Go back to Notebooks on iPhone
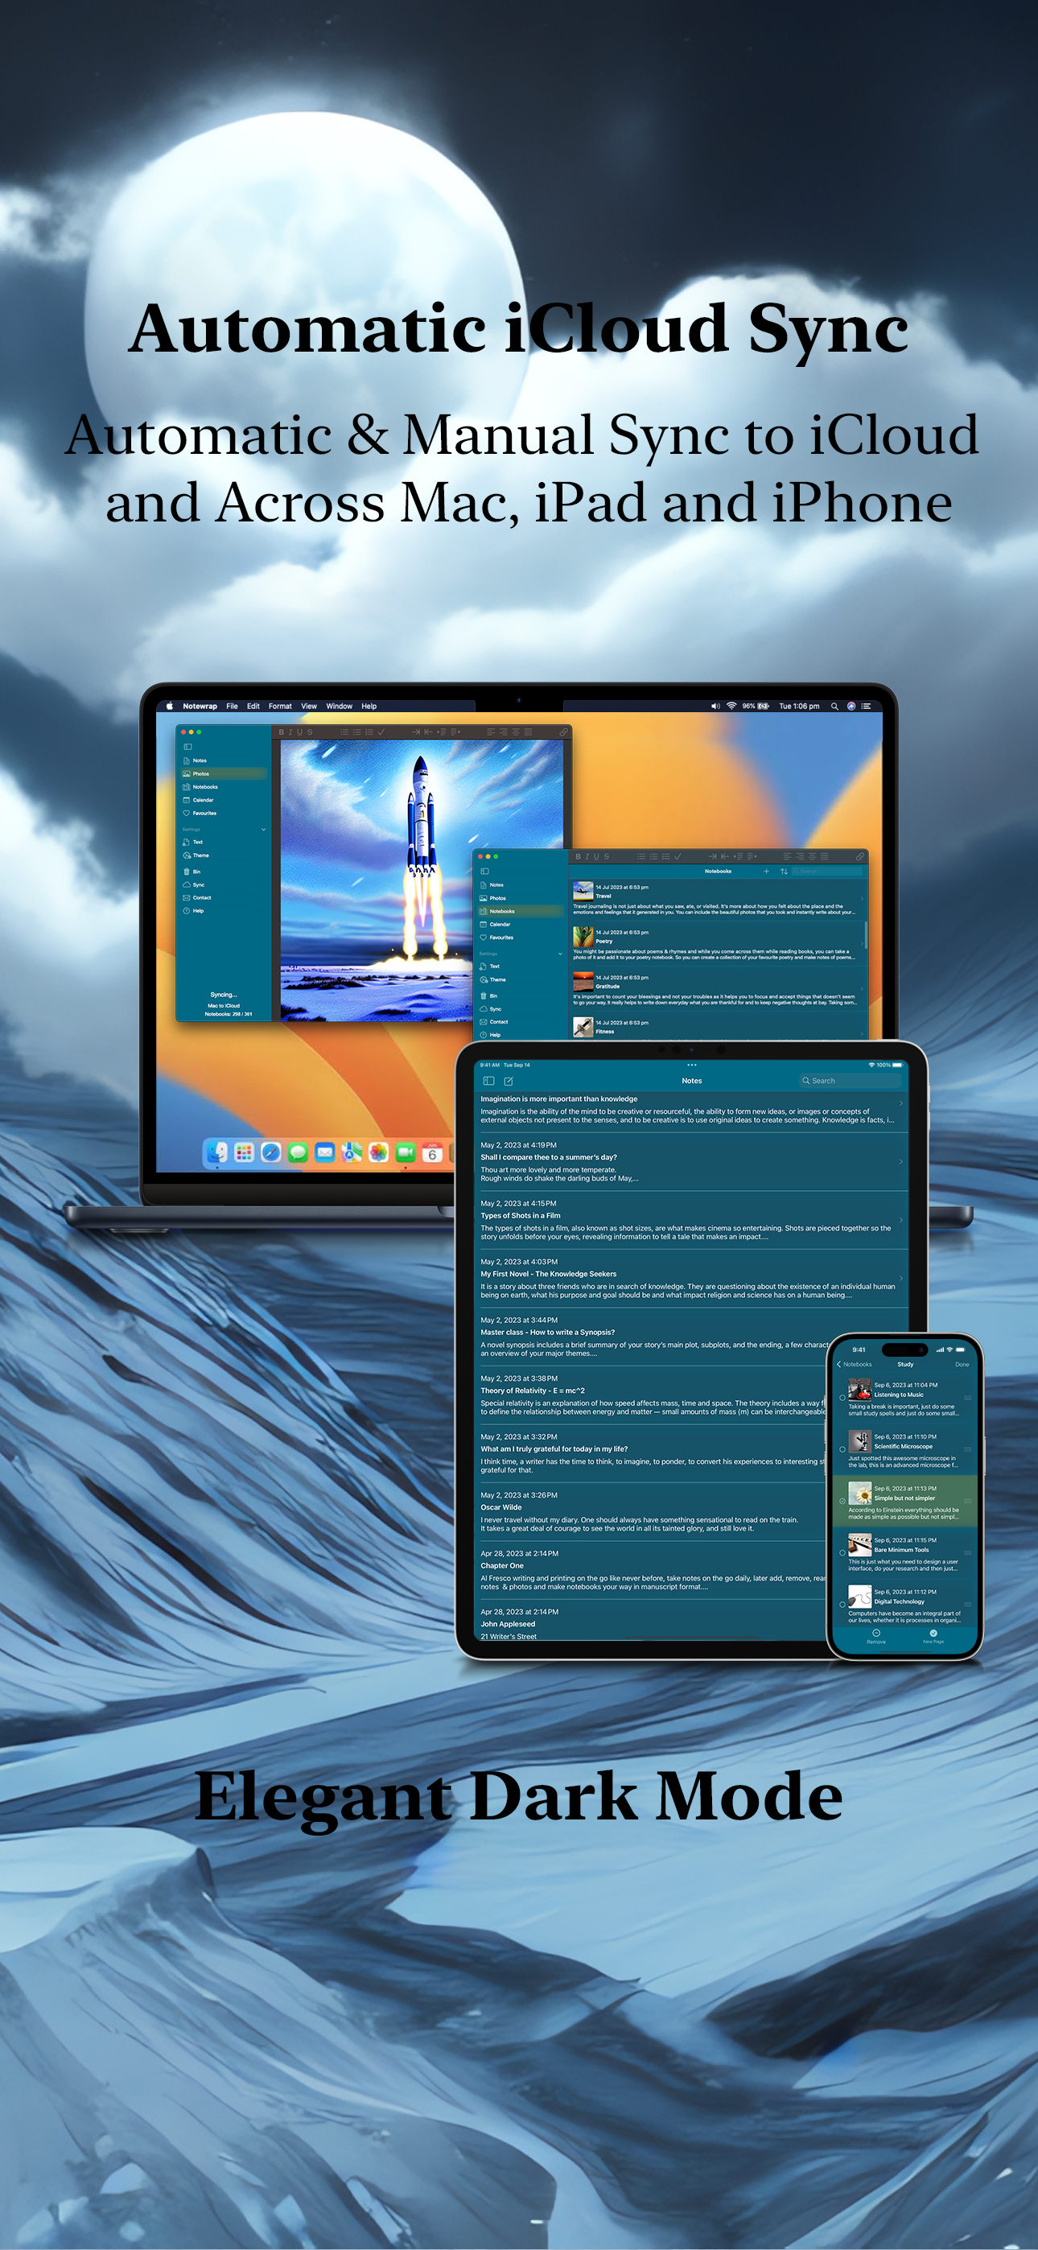This screenshot has width=1038, height=2250. (854, 1364)
